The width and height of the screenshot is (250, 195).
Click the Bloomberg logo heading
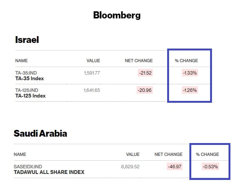pyautogui.click(x=117, y=15)
